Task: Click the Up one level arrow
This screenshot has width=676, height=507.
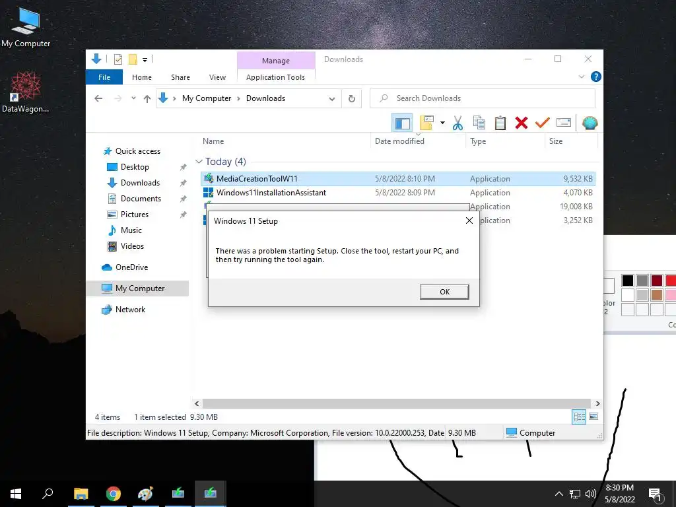Action: coord(147,99)
